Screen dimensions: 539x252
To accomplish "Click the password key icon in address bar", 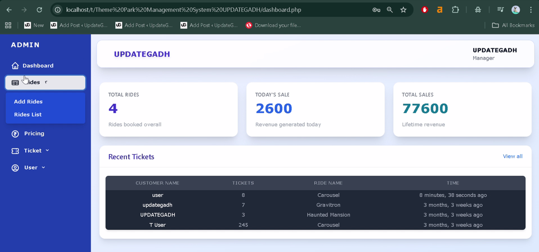I will (376, 10).
